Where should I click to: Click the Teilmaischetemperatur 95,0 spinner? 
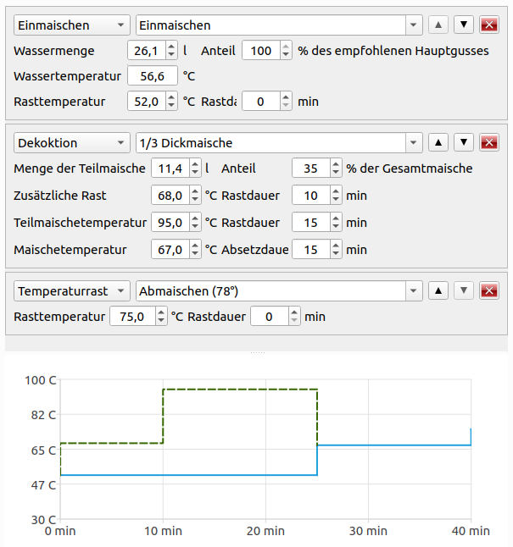coord(195,223)
